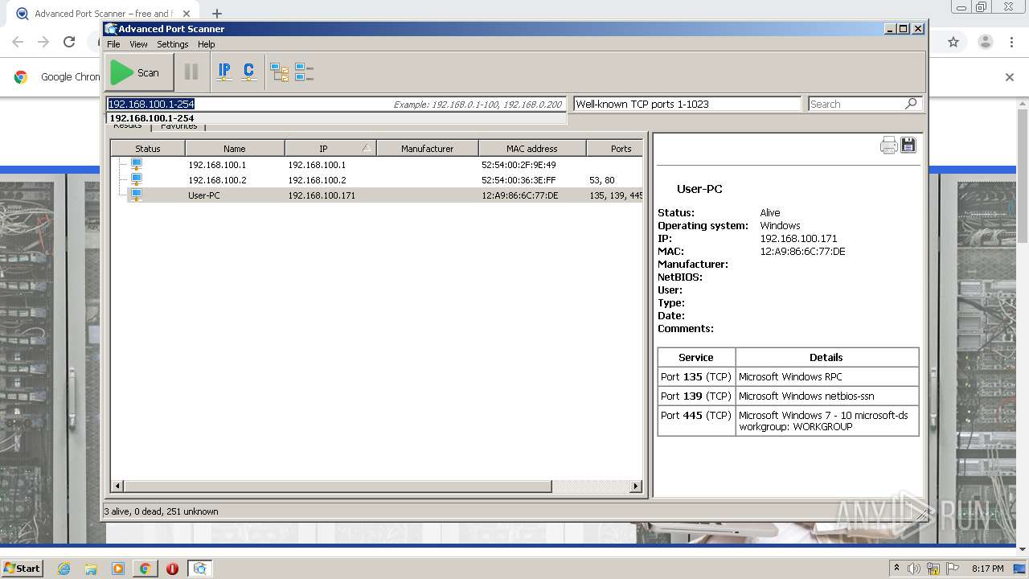This screenshot has height=579, width=1029.
Task: Open the View menu
Action: tap(138, 44)
